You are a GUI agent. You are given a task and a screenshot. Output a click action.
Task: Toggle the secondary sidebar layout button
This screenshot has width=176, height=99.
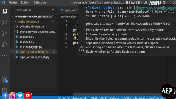pyautogui.click(x=138, y=2)
